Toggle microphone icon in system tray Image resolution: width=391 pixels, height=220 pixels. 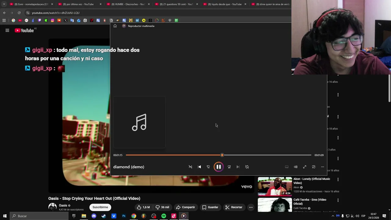[342, 216]
